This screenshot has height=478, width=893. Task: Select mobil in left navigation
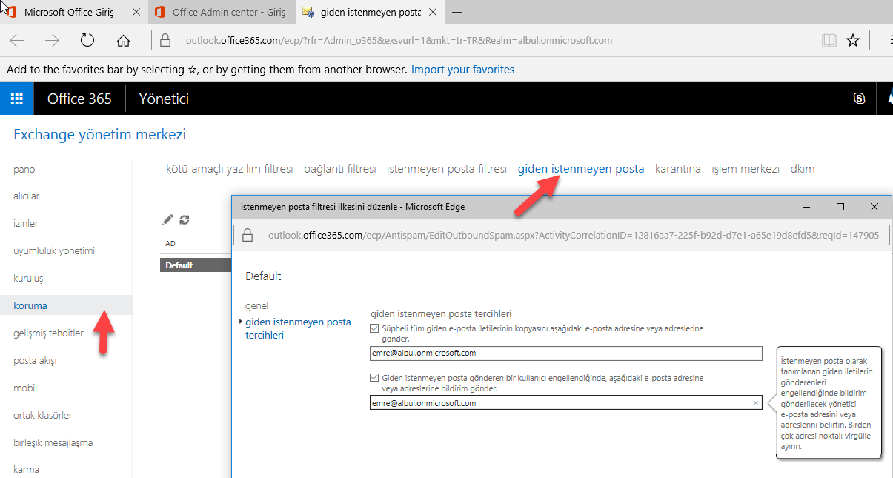[25, 388]
